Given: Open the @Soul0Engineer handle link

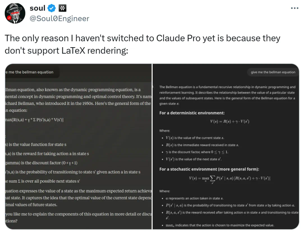Looking at the screenshot, I should coord(59,19).
